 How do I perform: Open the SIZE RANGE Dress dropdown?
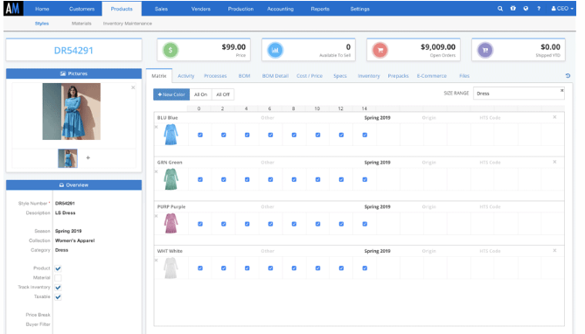(519, 94)
